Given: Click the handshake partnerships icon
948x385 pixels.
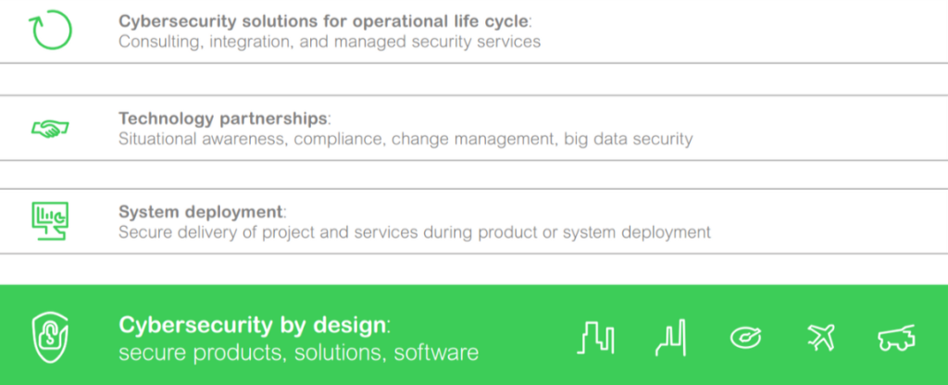Looking at the screenshot, I should click(50, 128).
